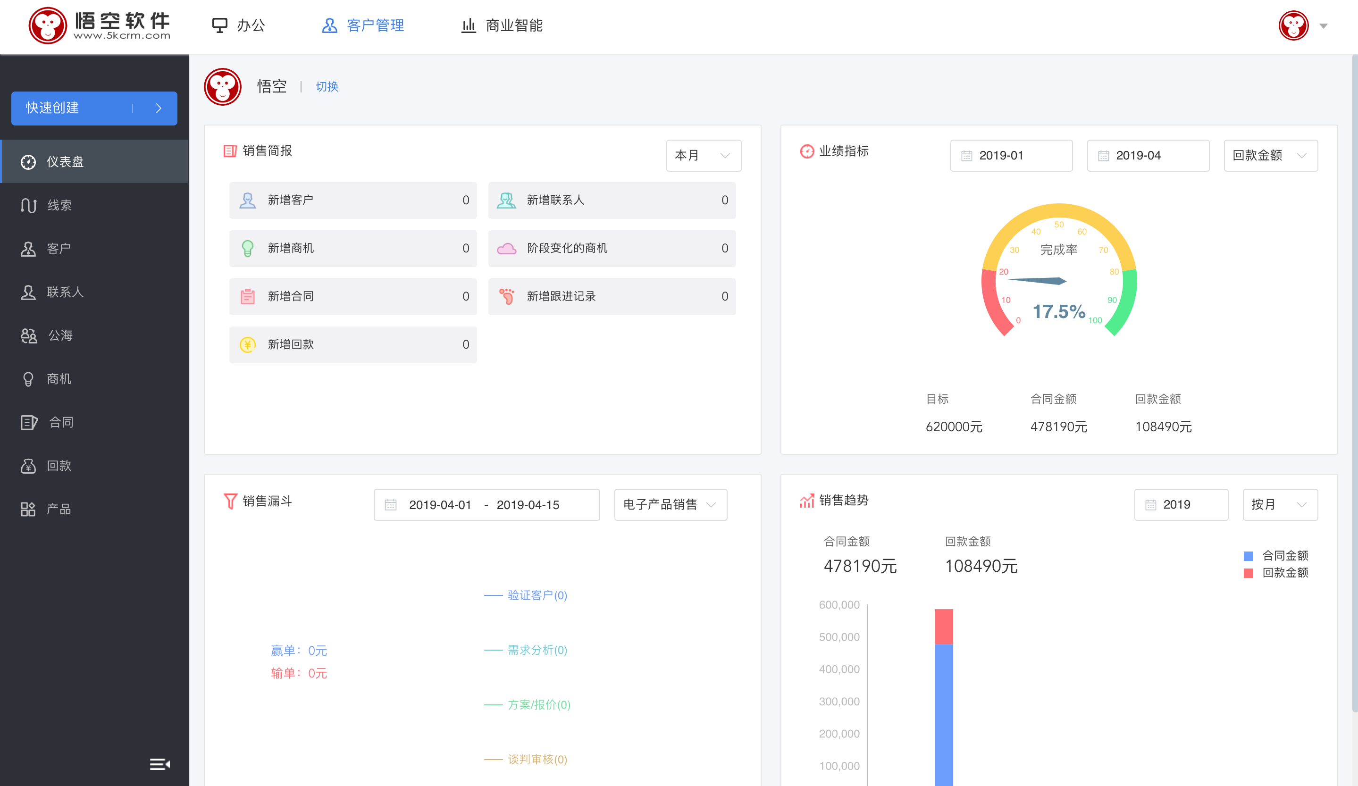Click the 2019-04 end month field
The height and width of the screenshot is (786, 1358).
(1148, 155)
